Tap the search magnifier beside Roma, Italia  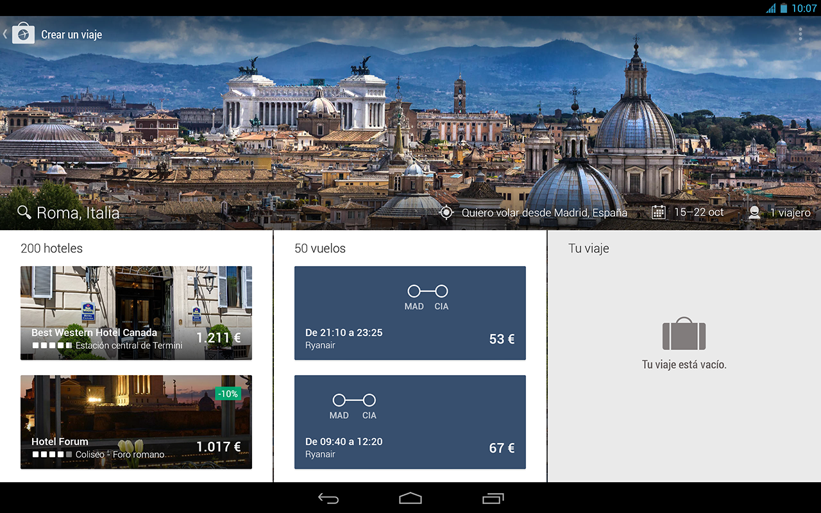tap(24, 212)
